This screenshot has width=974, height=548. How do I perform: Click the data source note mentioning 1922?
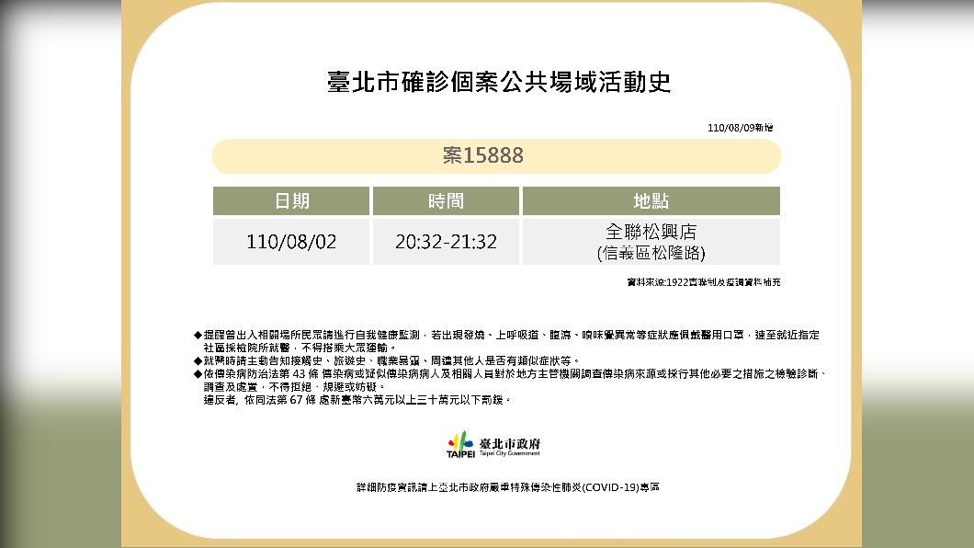[x=703, y=282]
